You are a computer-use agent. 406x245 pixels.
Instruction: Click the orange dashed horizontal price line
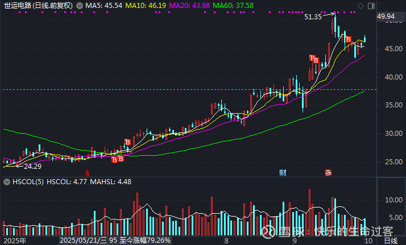point(189,89)
